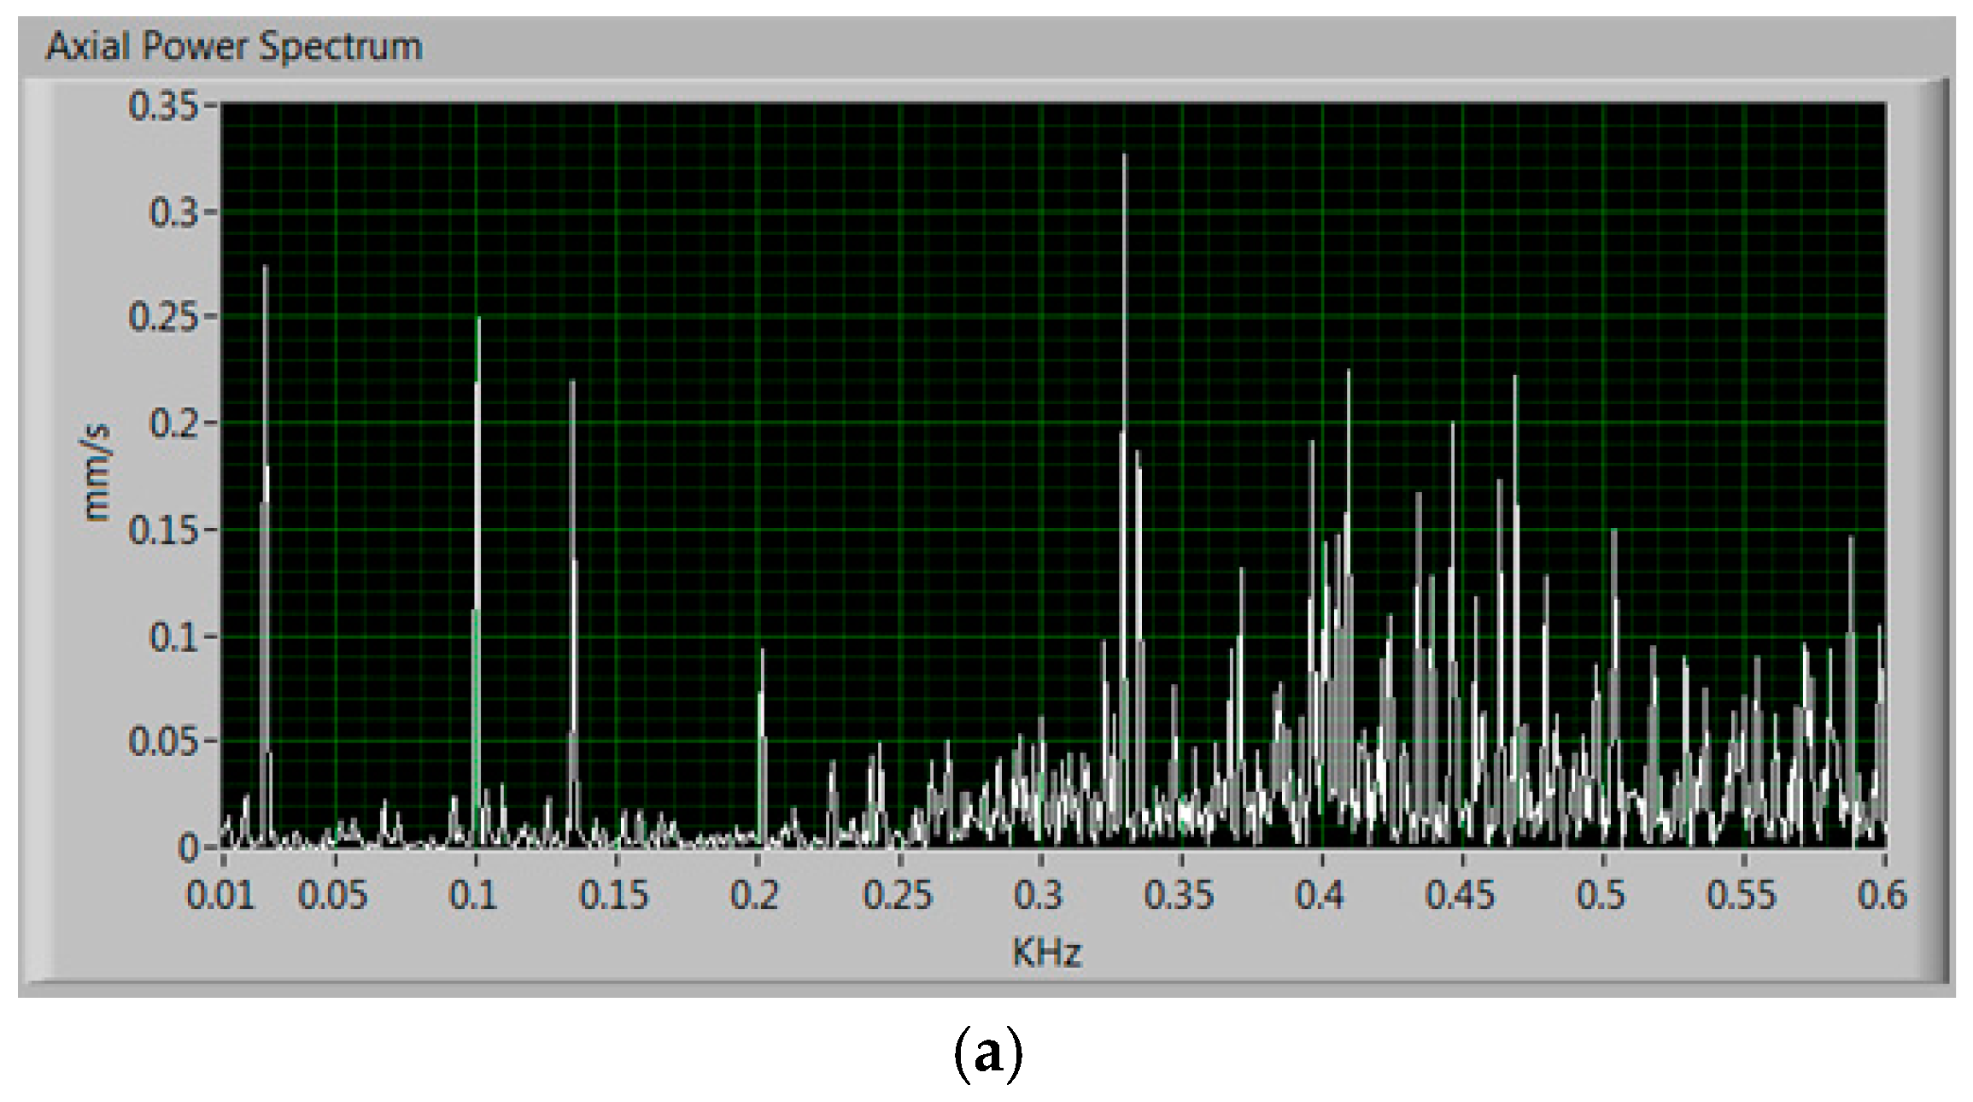
Task: Click the 0.15 y-axis scale label
Action: tap(162, 530)
